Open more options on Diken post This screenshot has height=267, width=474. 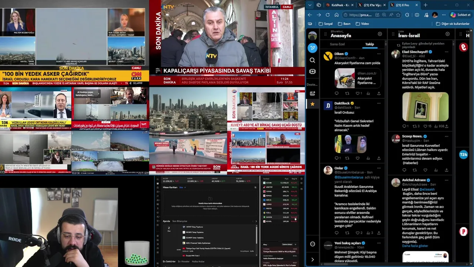point(379,54)
